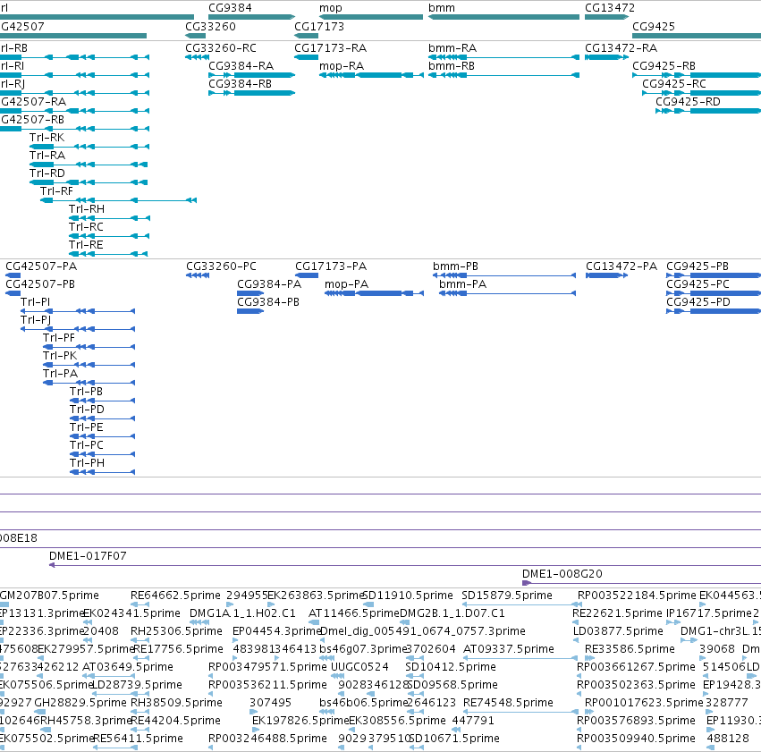Select transcript label CG9425-RB
Image resolution: width=761 pixels, height=752 pixels.
664,66
